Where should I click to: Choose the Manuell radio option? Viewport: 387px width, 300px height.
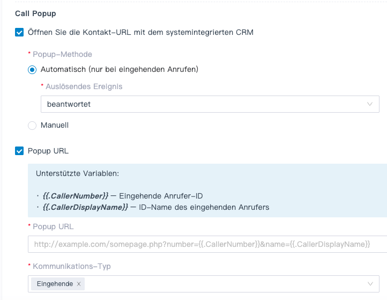tap(32, 125)
